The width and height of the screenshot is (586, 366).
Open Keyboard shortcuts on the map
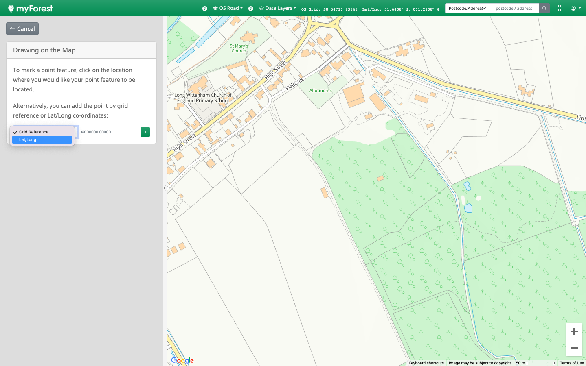(x=426, y=363)
